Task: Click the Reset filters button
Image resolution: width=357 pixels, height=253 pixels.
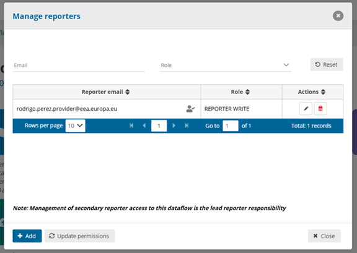Action: [327, 64]
